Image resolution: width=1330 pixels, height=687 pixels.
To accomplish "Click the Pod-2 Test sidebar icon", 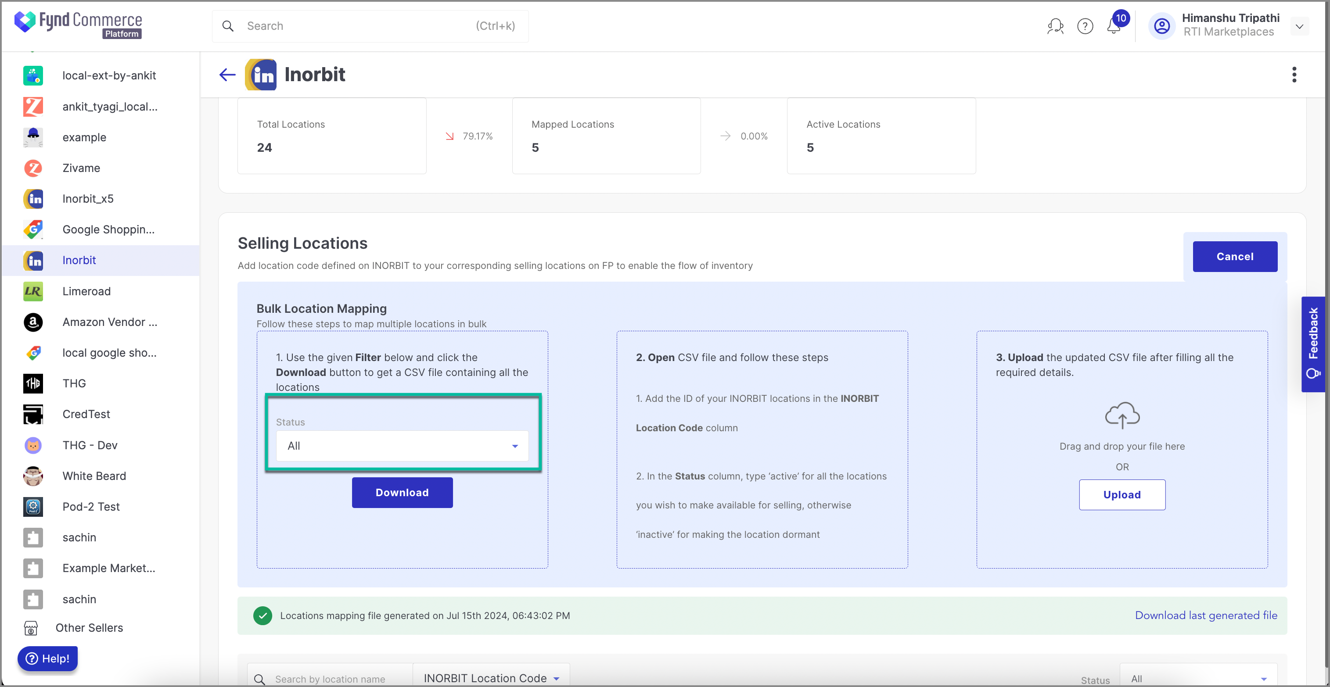I will pos(33,507).
